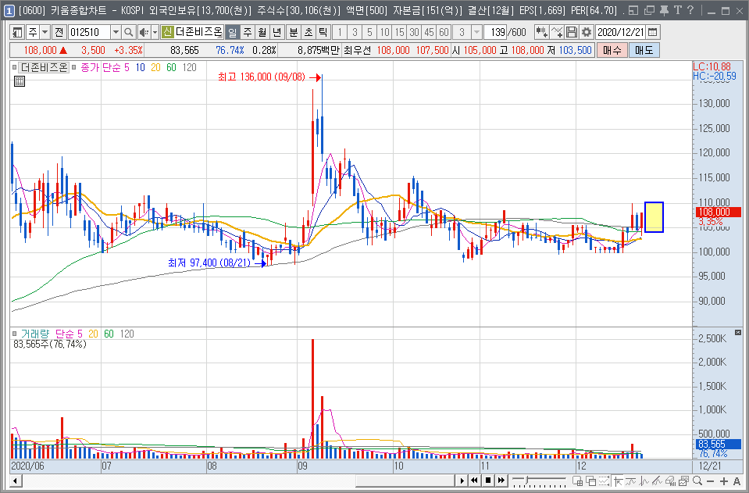Toggle the side panel icon in the toolbar
This screenshot has height=493, width=749.
[x=17, y=32]
